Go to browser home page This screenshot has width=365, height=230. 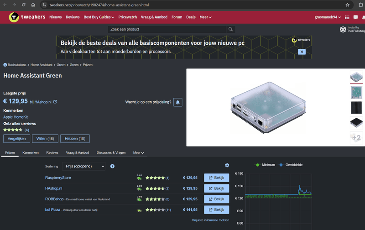point(33,5)
